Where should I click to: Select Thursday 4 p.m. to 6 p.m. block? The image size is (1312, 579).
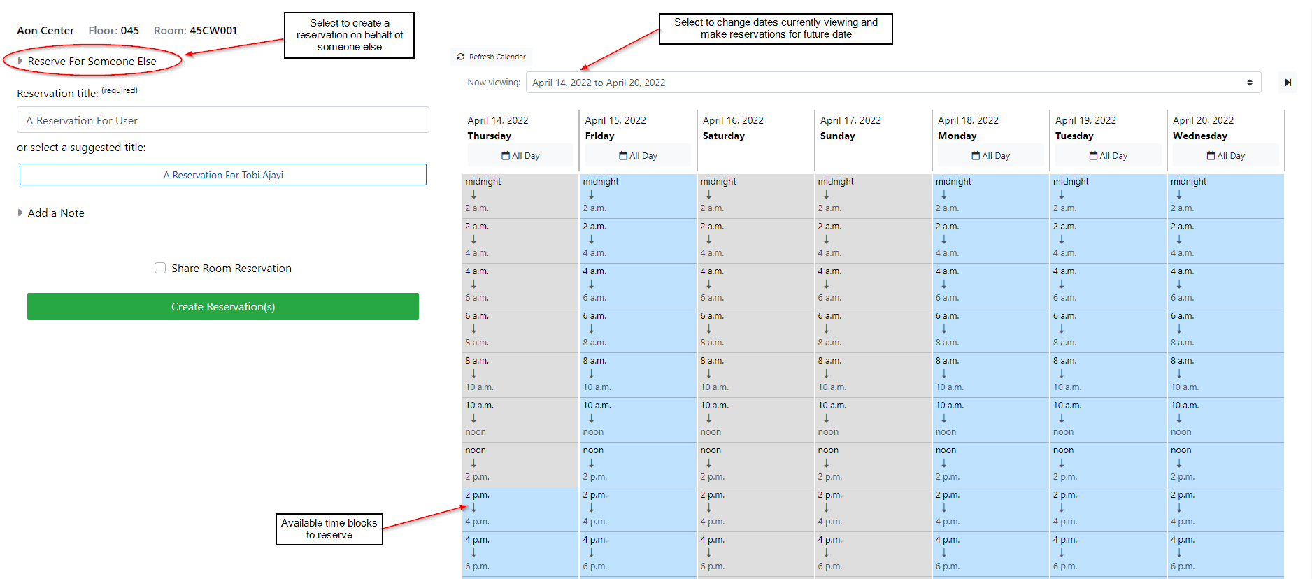pos(520,554)
